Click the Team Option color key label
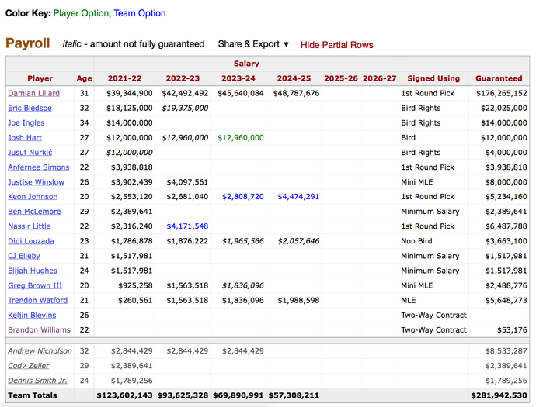 click(x=140, y=13)
